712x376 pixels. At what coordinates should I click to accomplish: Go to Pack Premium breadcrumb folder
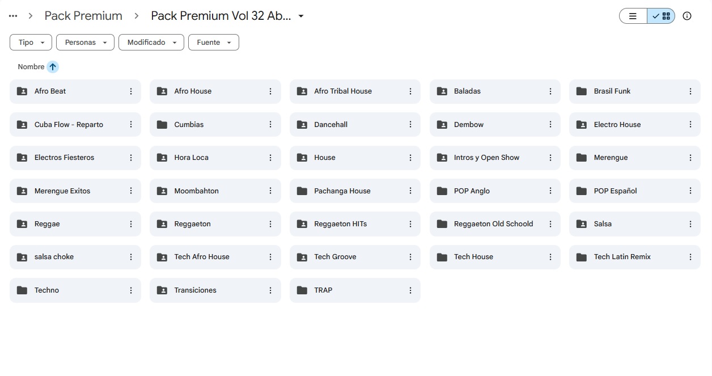pyautogui.click(x=83, y=16)
